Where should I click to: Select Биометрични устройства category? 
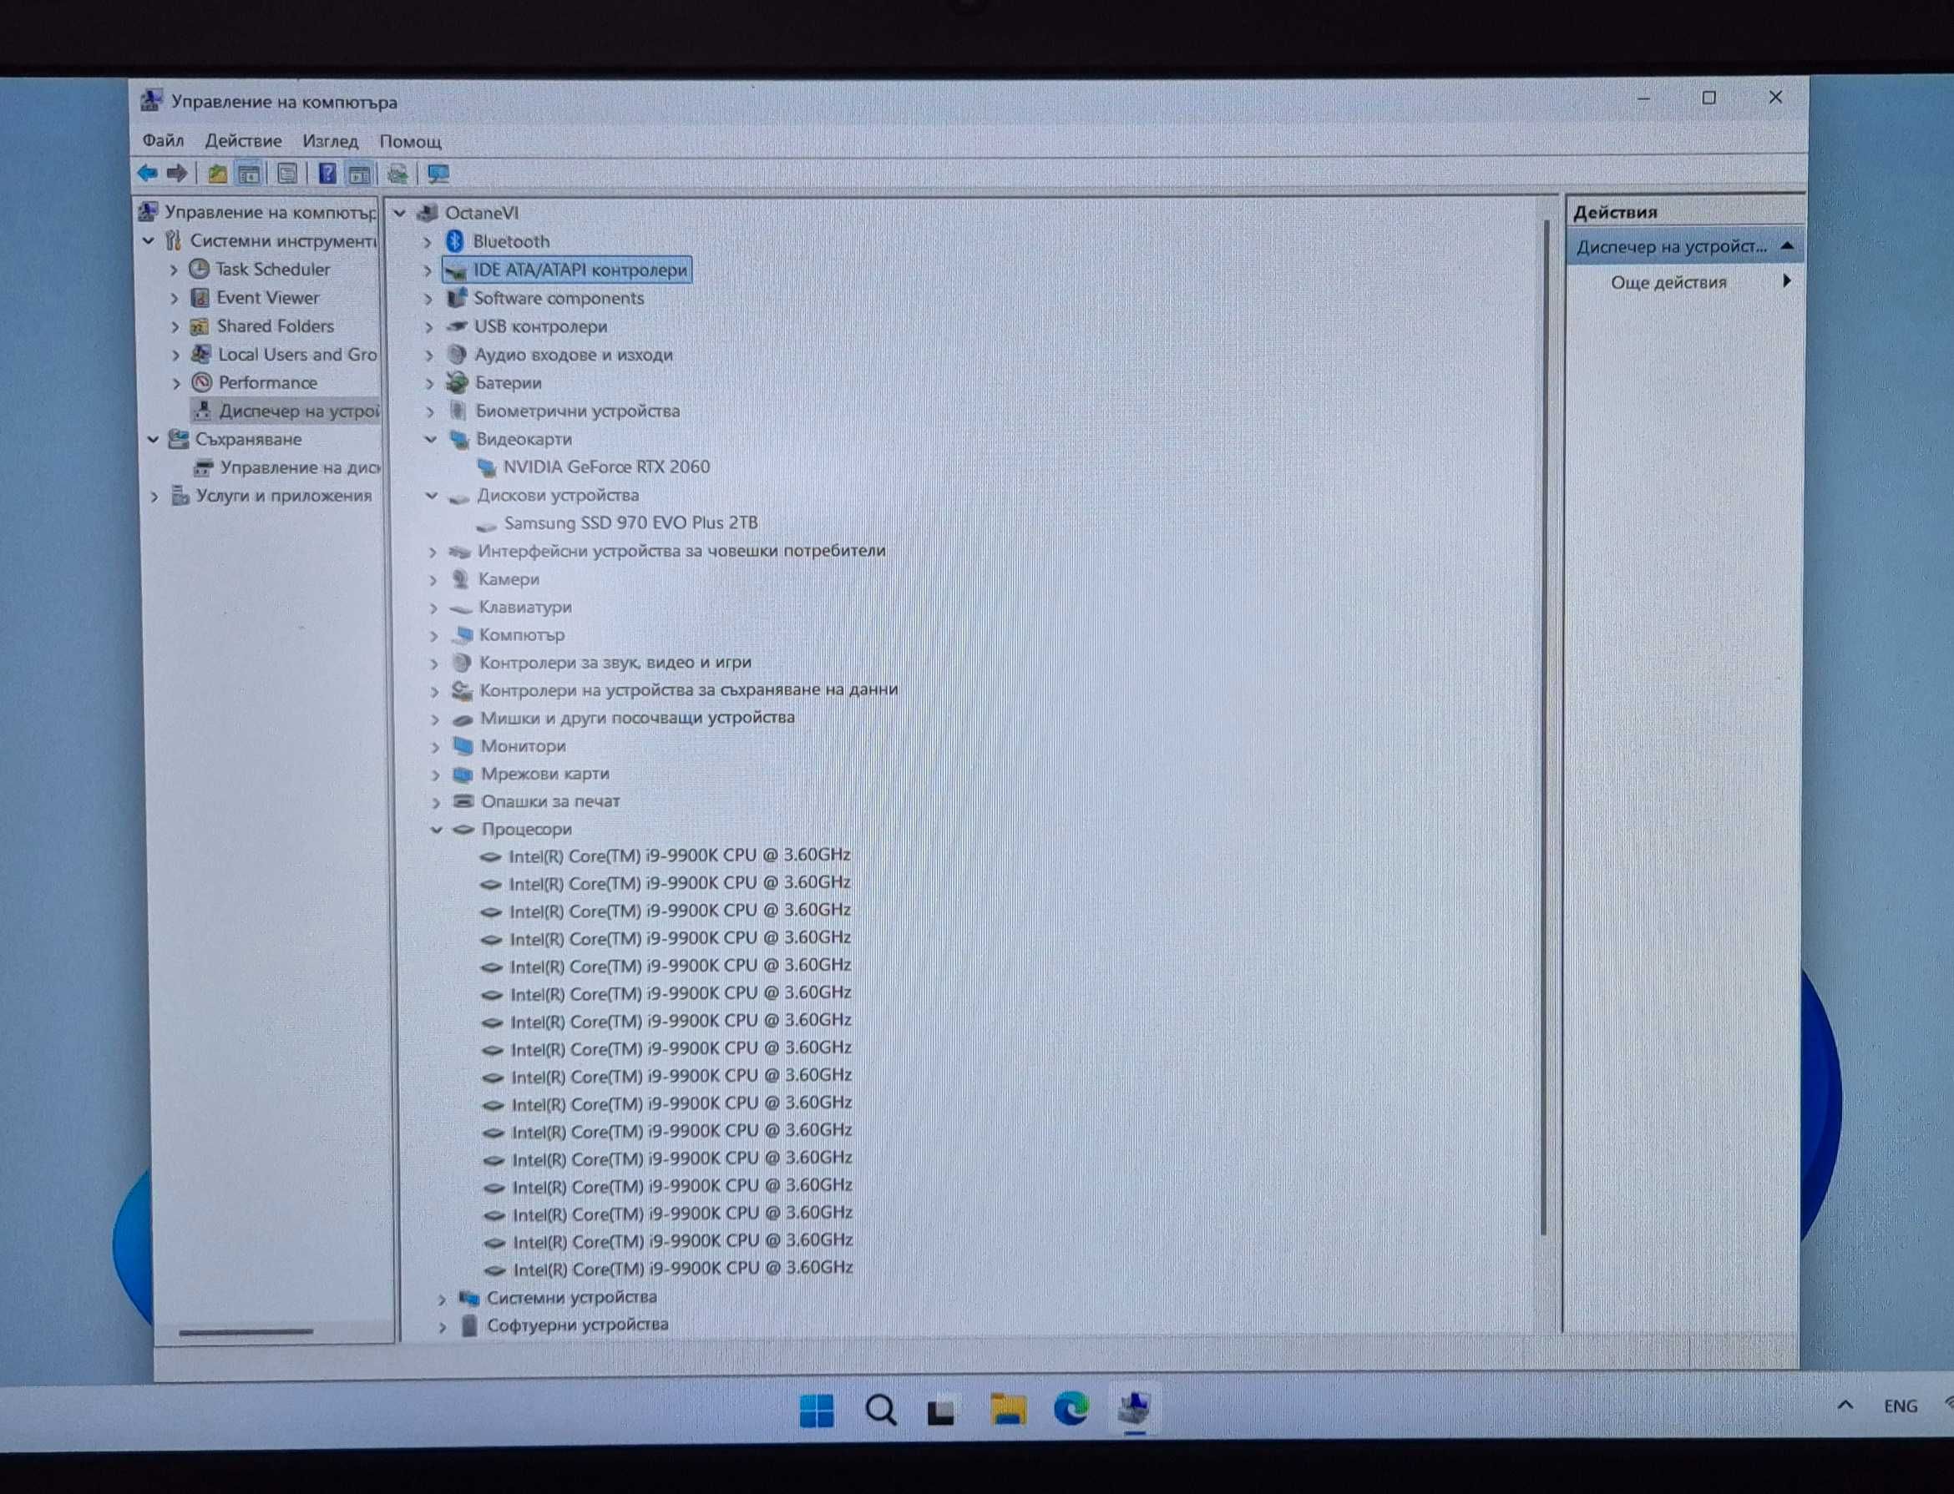pyautogui.click(x=578, y=411)
